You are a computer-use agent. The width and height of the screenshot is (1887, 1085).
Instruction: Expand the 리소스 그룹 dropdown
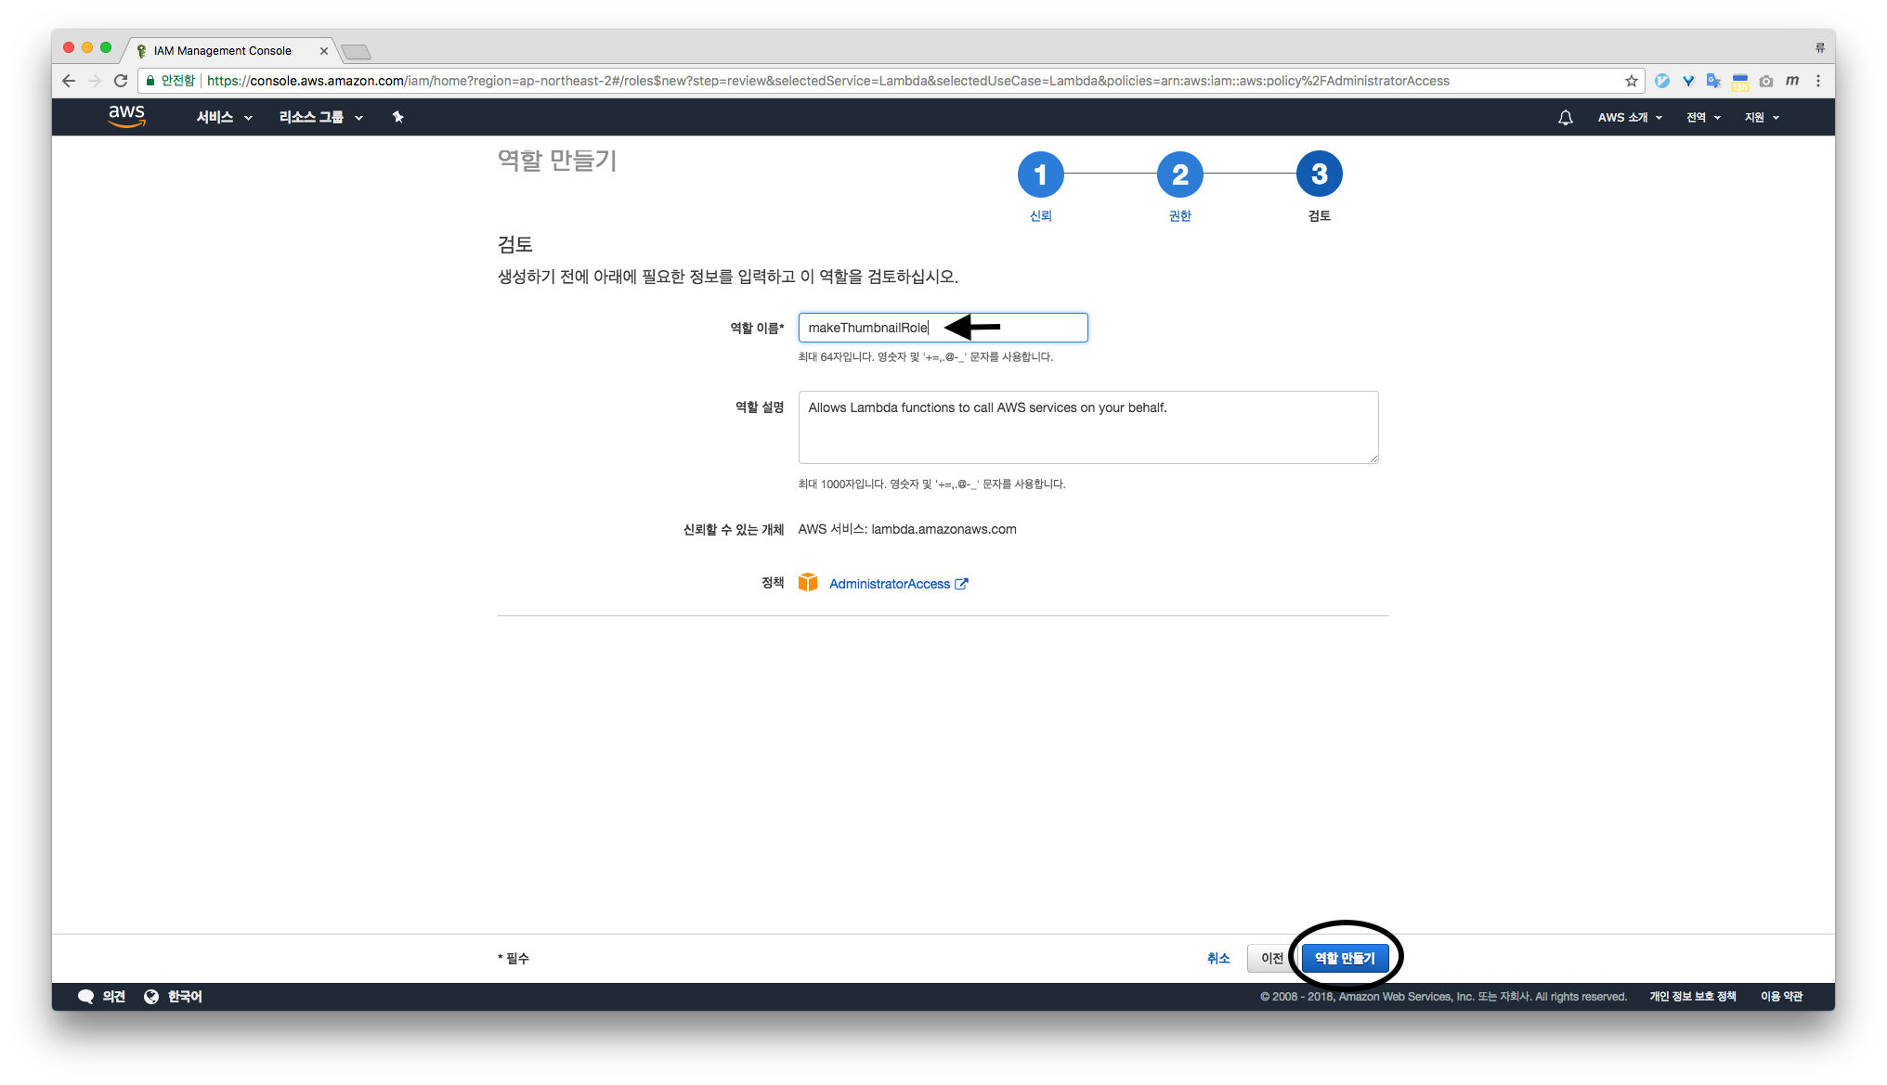[x=320, y=117]
